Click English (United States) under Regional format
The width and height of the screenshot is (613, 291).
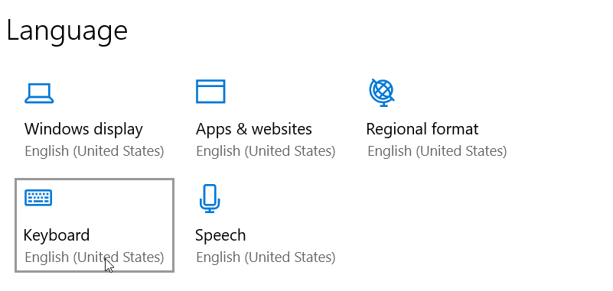(437, 151)
